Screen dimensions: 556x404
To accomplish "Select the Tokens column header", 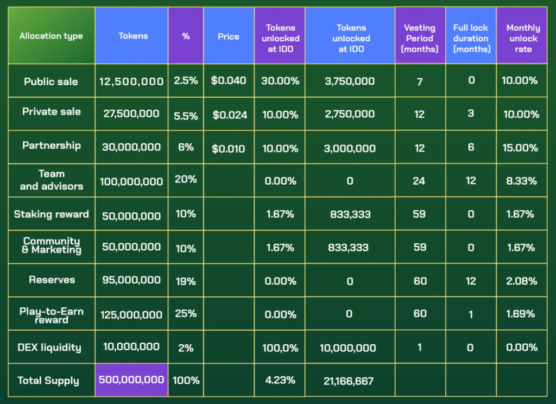I will coord(133,36).
